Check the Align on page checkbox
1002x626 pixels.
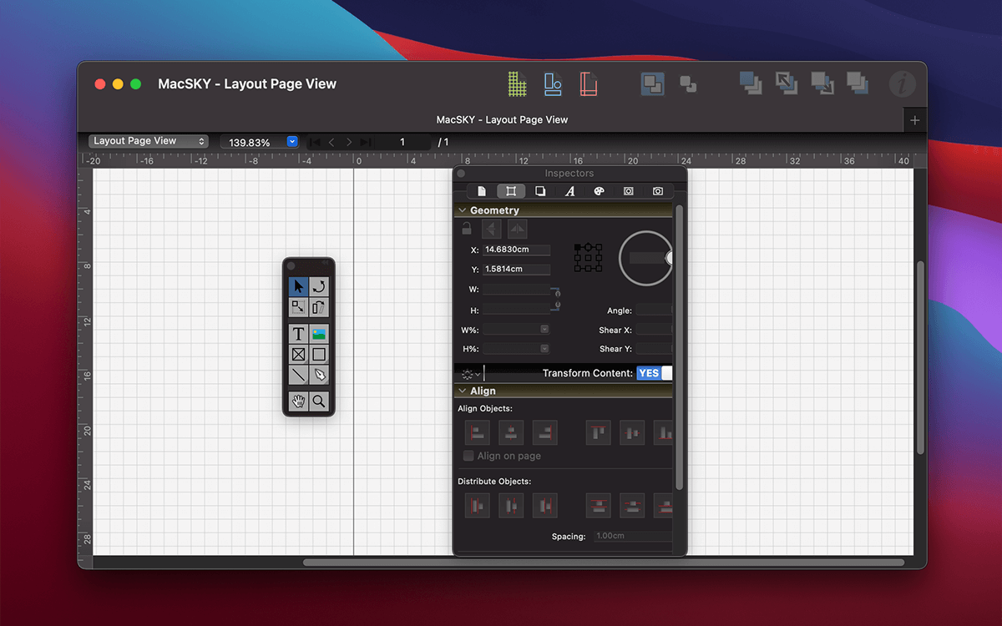[469, 456]
